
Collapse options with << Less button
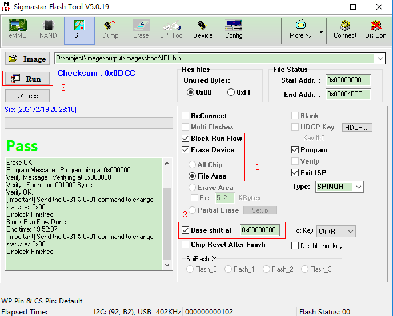coord(27,96)
